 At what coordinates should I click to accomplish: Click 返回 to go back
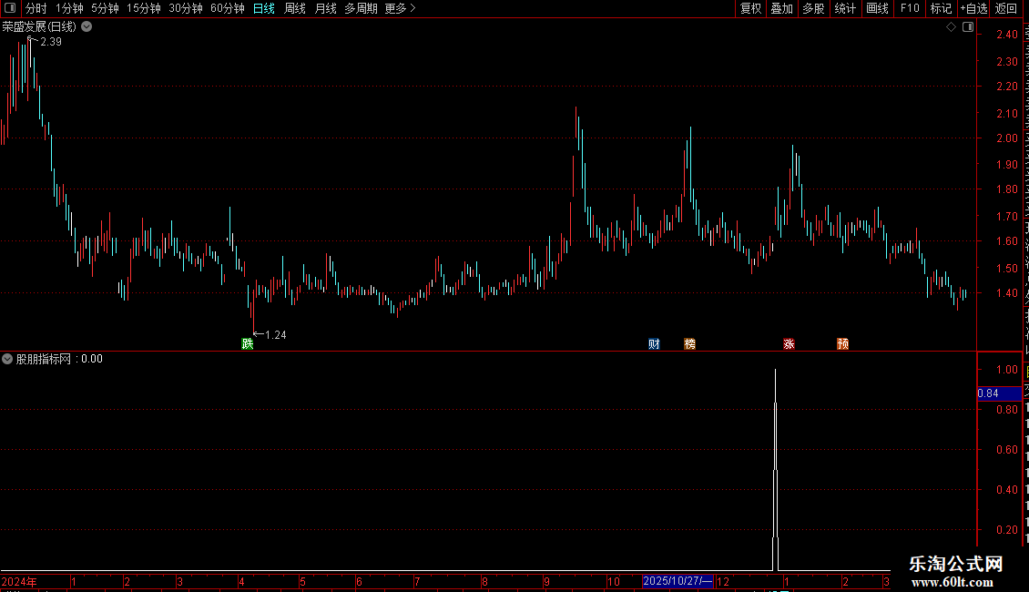coord(1005,8)
